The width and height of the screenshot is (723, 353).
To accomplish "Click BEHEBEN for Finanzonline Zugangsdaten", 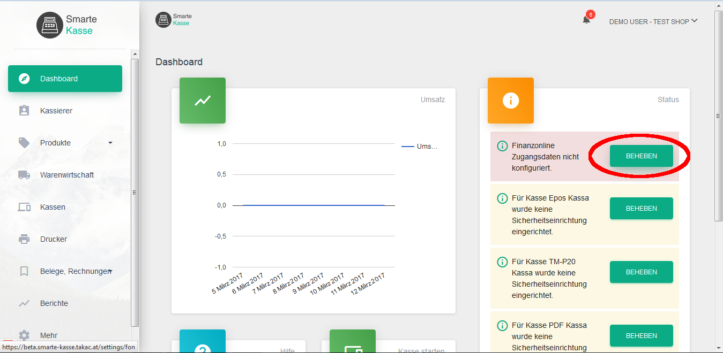I will pos(642,156).
